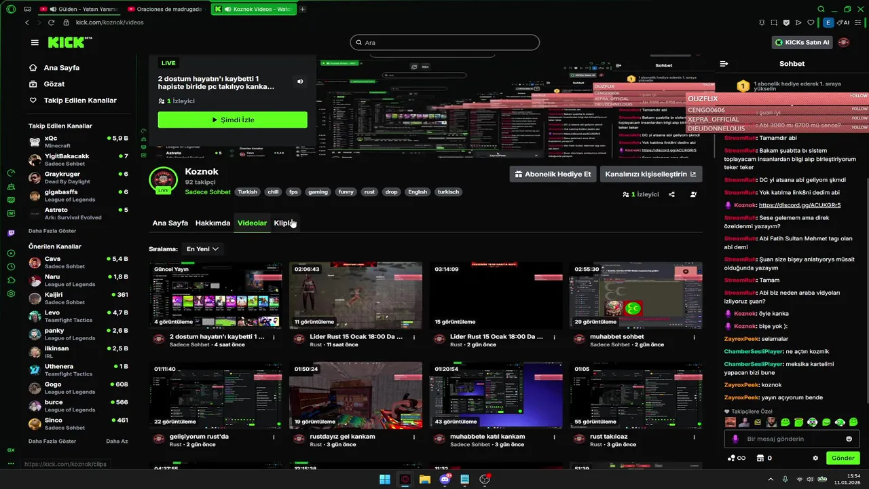Click the Bir mesaj gönderin chat input
The width and height of the screenshot is (869, 489).
791,439
